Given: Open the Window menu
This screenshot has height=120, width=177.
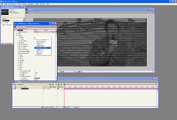Looking at the screenshot, I should (x=43, y=4).
